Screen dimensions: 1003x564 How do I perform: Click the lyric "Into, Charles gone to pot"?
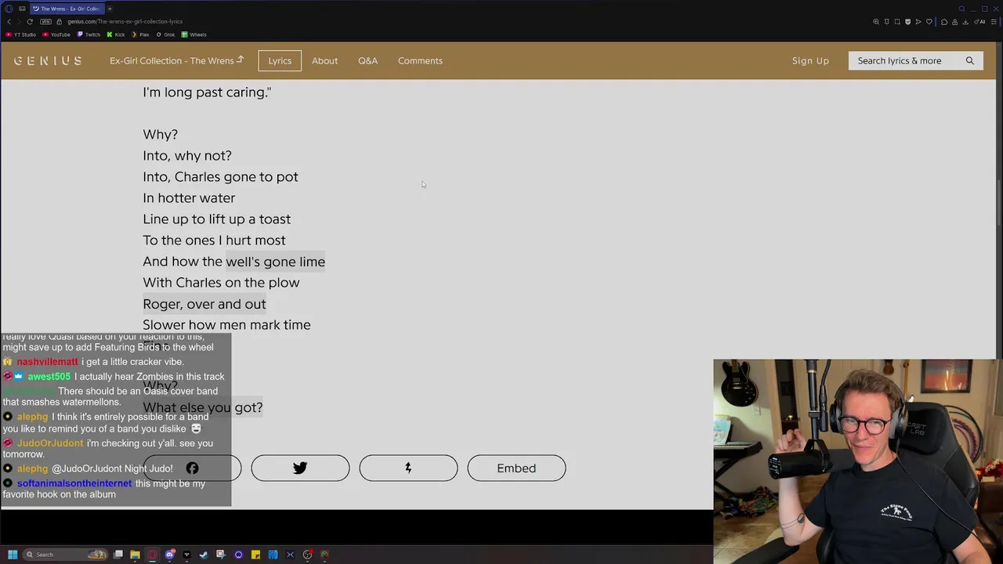pos(220,177)
